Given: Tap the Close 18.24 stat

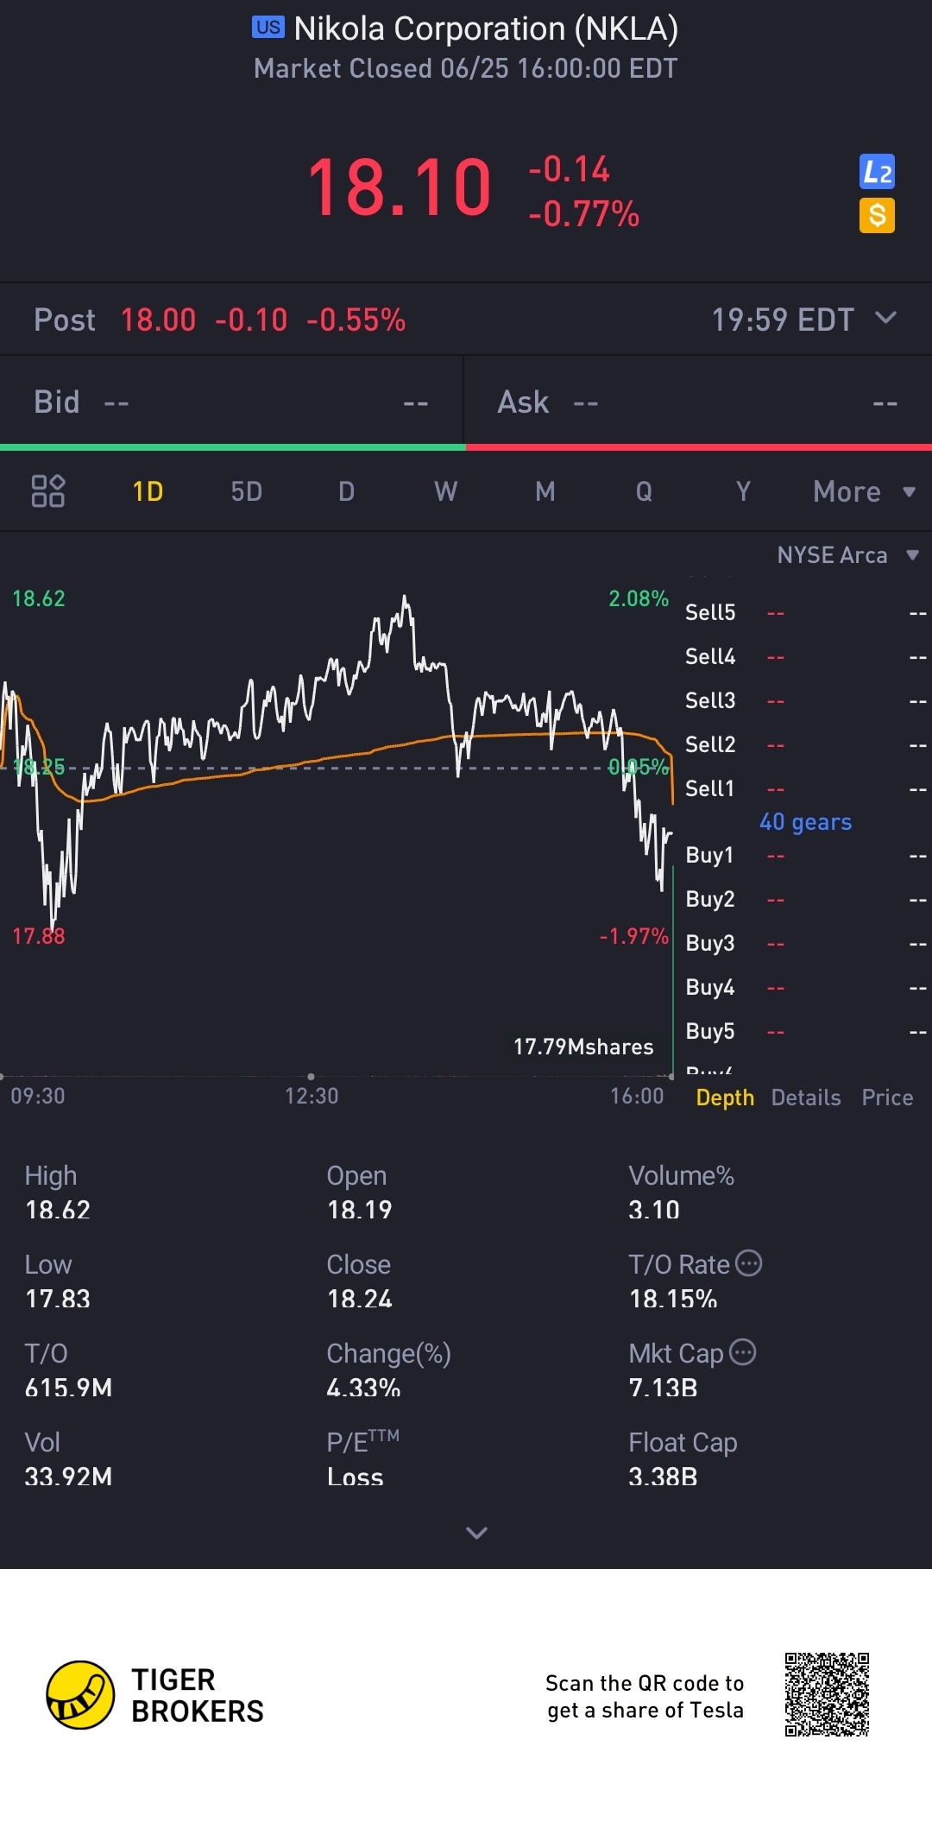Looking at the screenshot, I should [359, 1281].
